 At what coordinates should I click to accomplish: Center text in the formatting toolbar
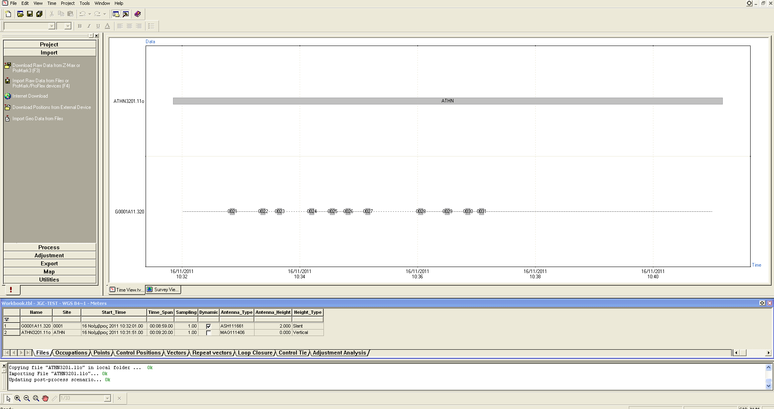pos(129,26)
